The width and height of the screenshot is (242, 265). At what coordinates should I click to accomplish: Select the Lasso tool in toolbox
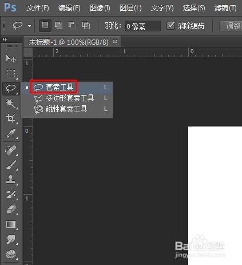[11, 88]
